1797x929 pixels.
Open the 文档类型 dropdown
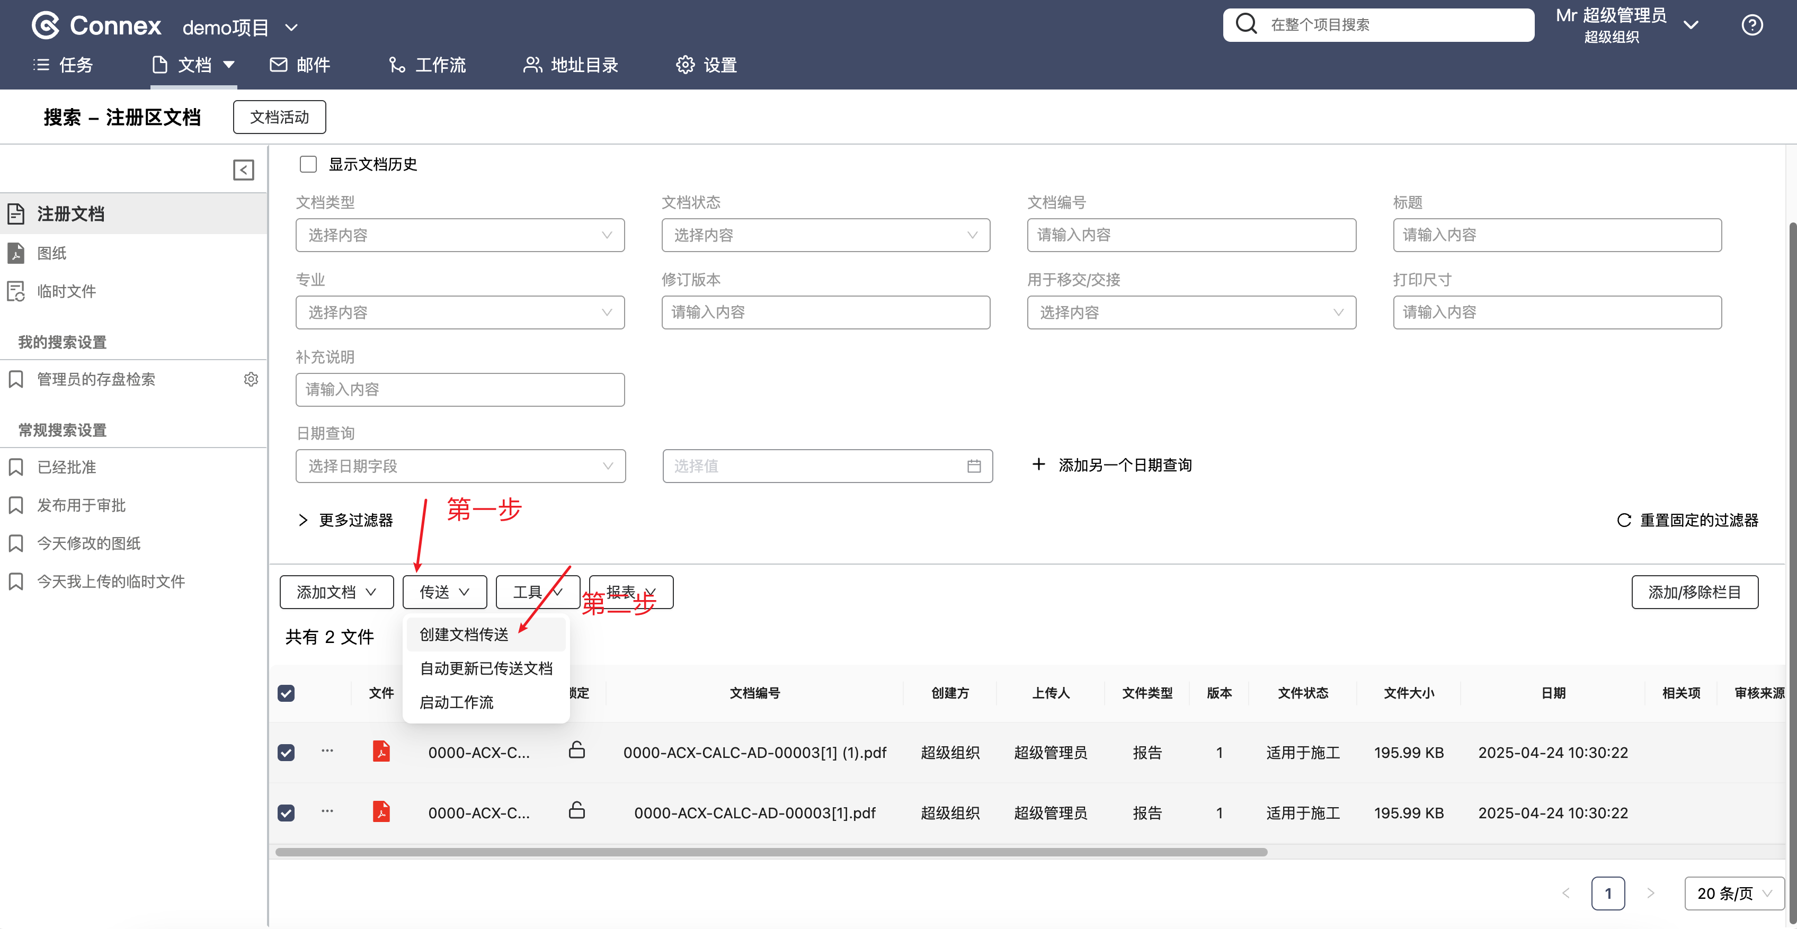click(460, 235)
